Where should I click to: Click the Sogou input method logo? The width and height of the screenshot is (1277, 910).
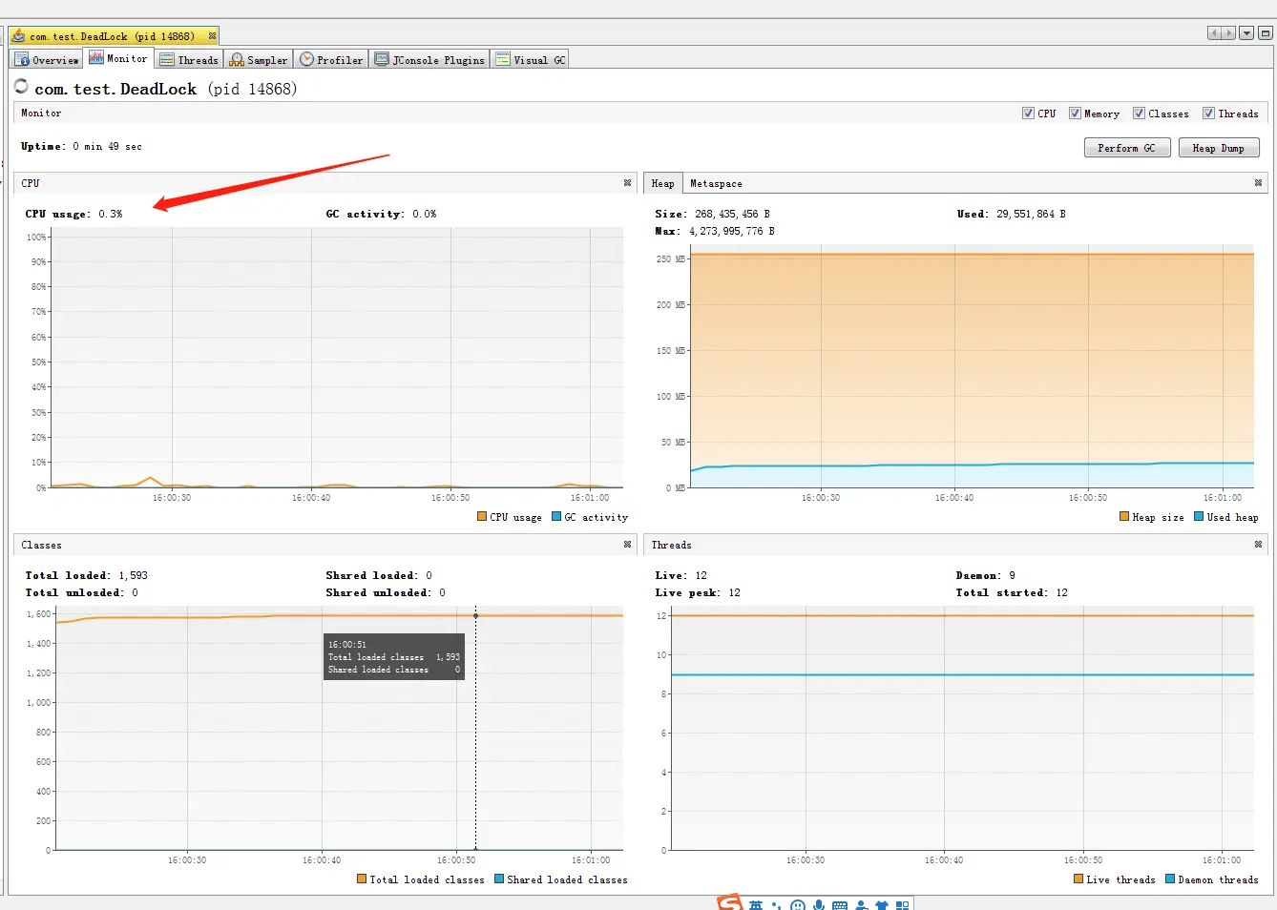pos(729,902)
